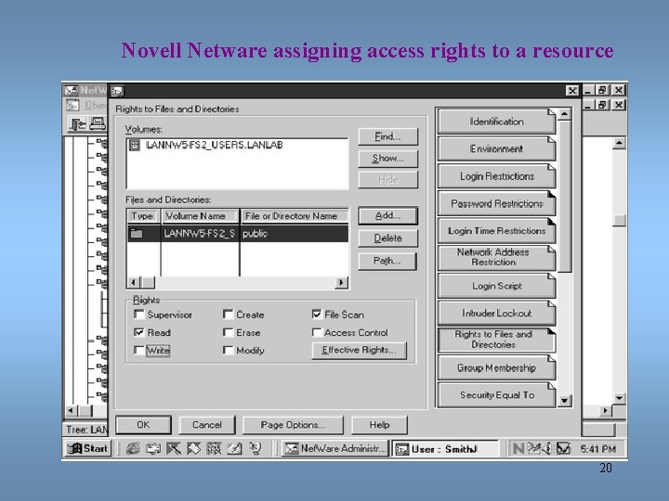This screenshot has width=669, height=501.
Task: Click the Volume Name column header
Action: tap(200, 216)
